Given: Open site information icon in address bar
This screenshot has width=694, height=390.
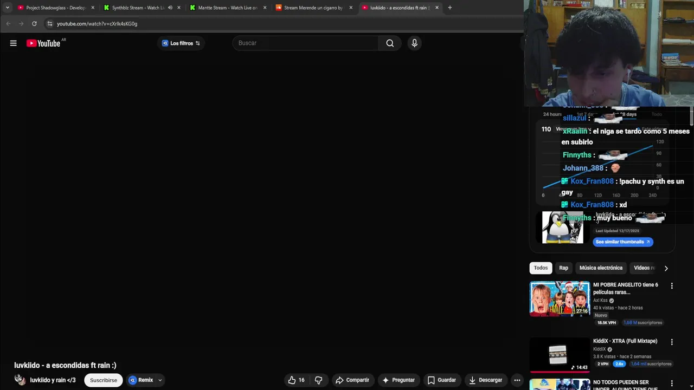Looking at the screenshot, I should point(49,24).
